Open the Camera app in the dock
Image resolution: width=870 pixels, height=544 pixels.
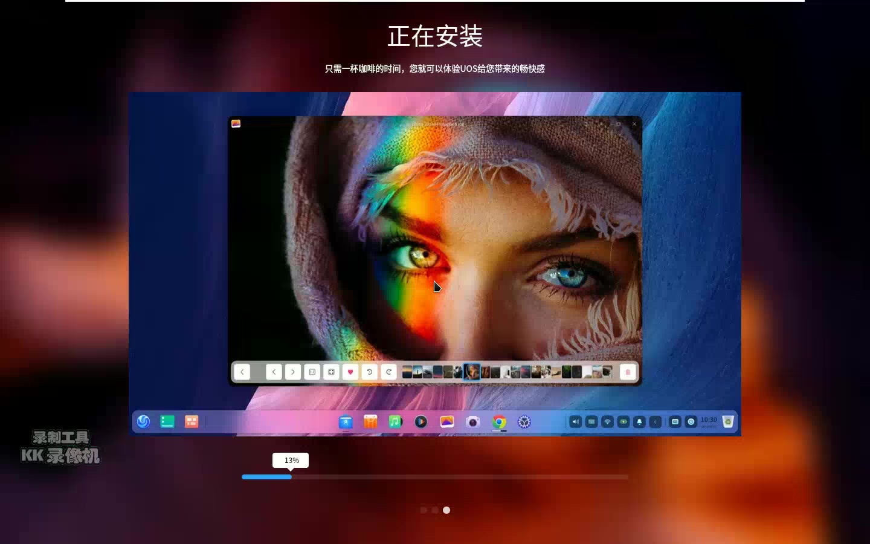(472, 422)
